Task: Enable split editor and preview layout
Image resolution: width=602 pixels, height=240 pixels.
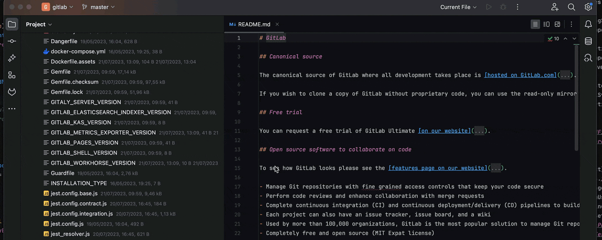Action: tap(546, 24)
